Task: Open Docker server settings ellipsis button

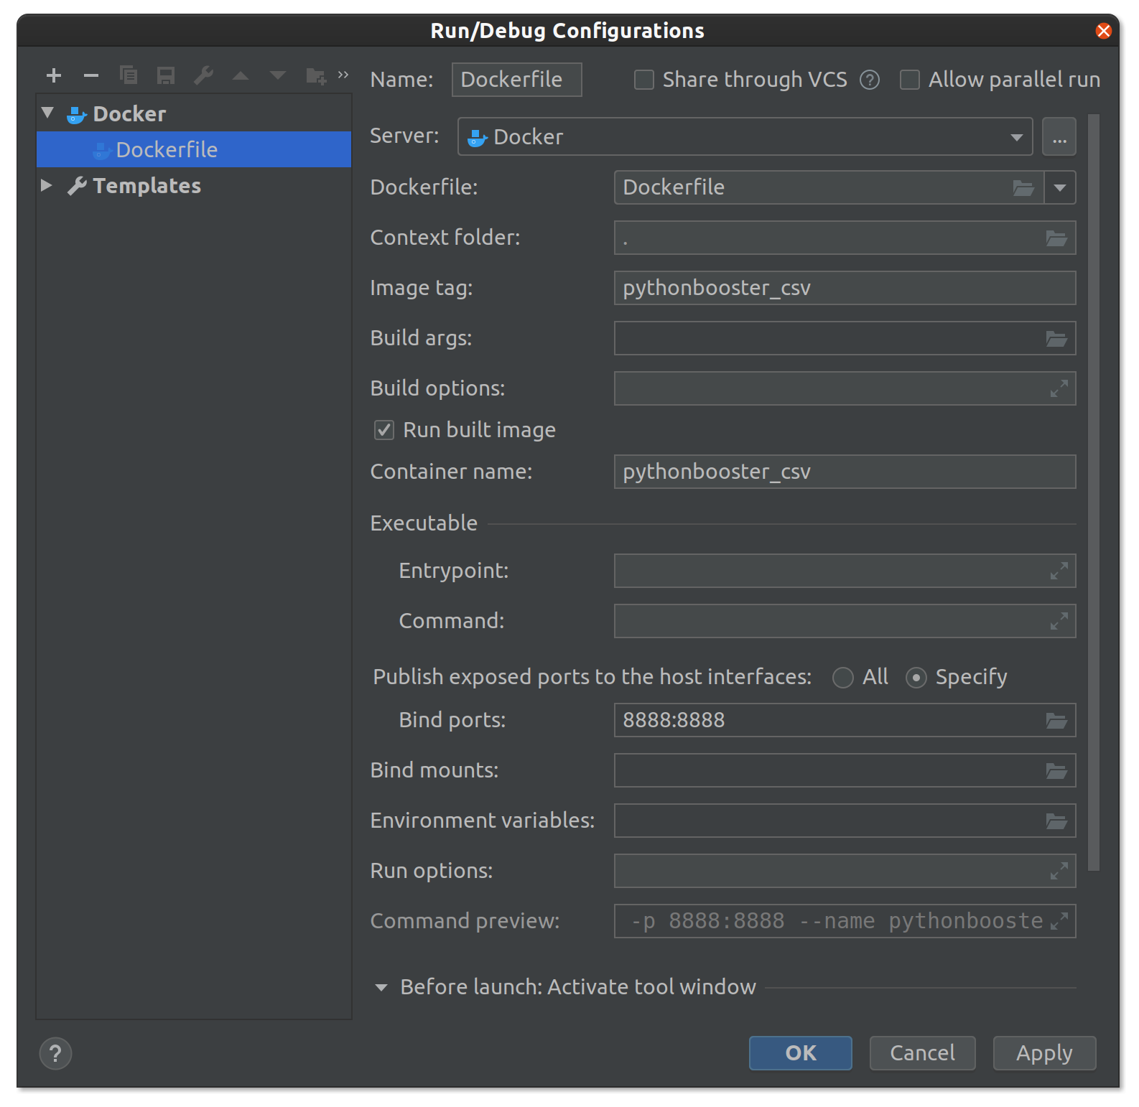Action: click(1059, 137)
